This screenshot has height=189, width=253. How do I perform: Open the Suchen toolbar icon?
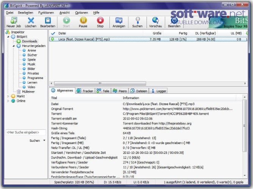[137, 22]
